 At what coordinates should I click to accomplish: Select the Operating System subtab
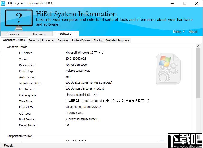click(14, 40)
